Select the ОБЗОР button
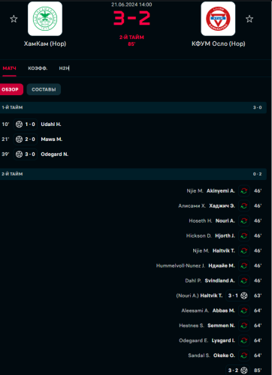 (11, 89)
